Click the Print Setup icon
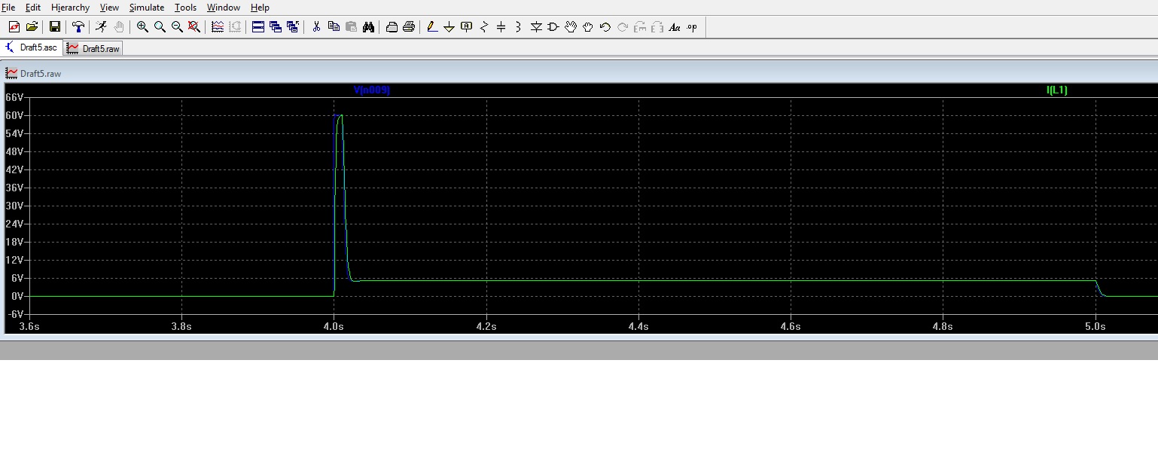 click(392, 27)
